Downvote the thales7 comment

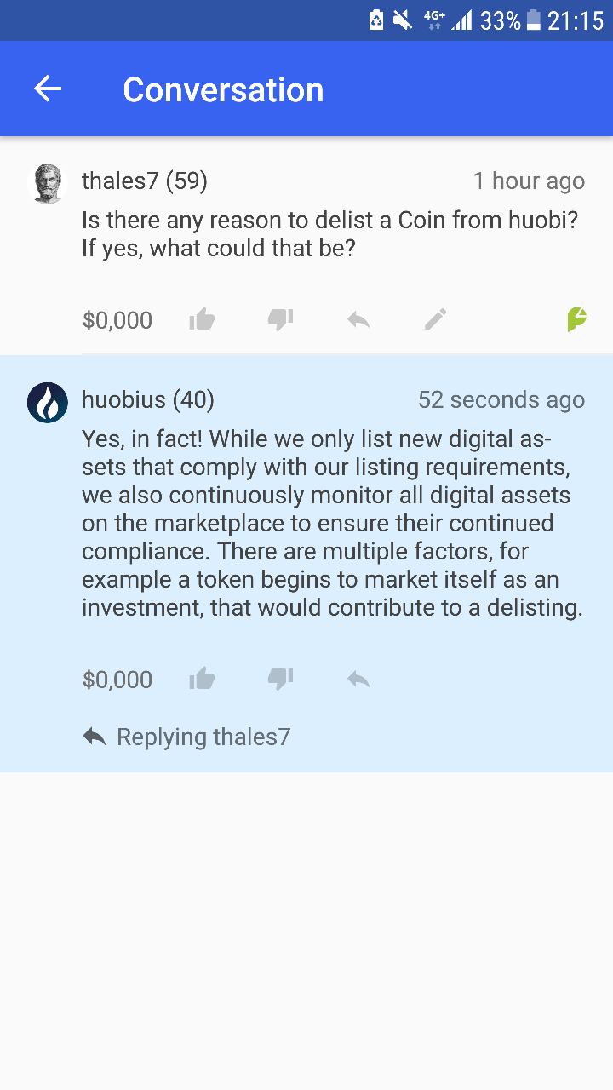(x=280, y=319)
